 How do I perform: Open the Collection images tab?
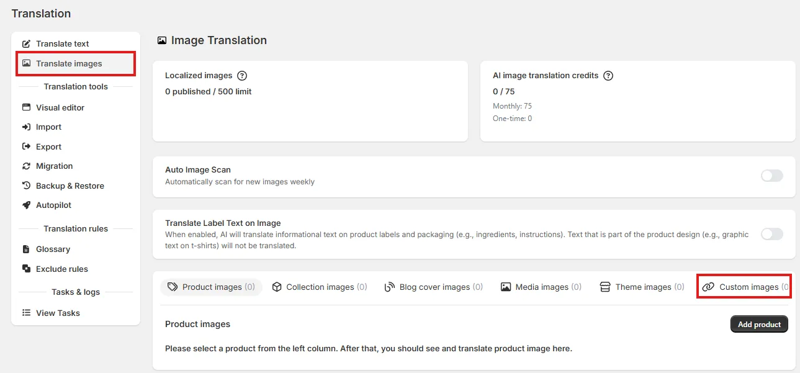(320, 287)
